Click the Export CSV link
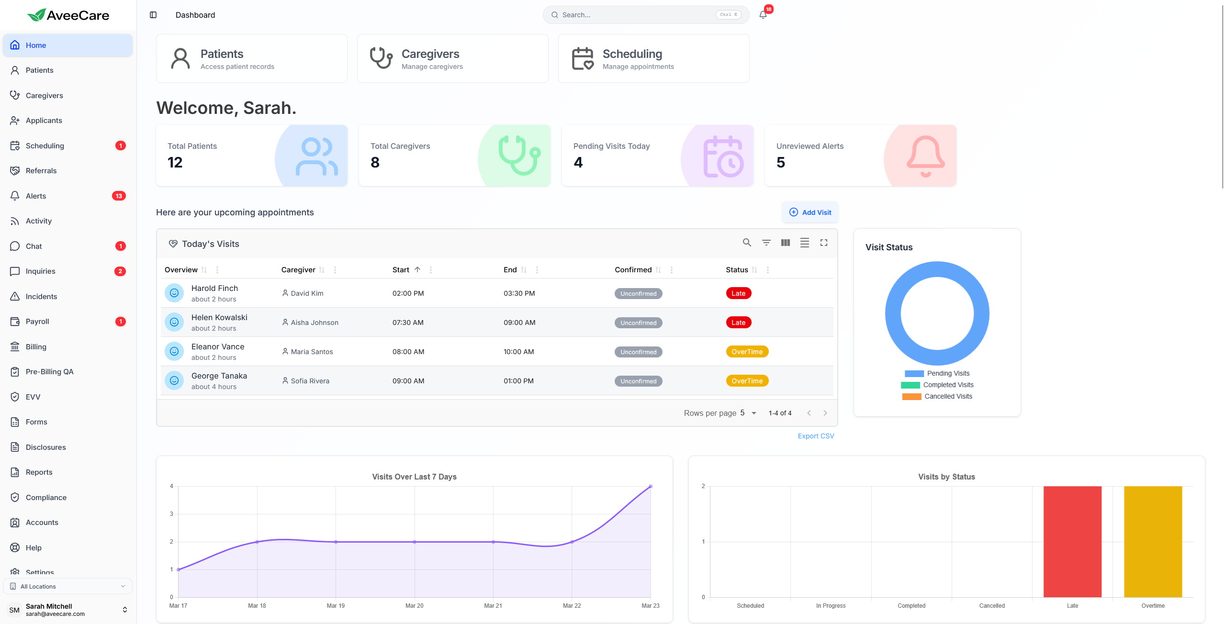 [x=816, y=436]
